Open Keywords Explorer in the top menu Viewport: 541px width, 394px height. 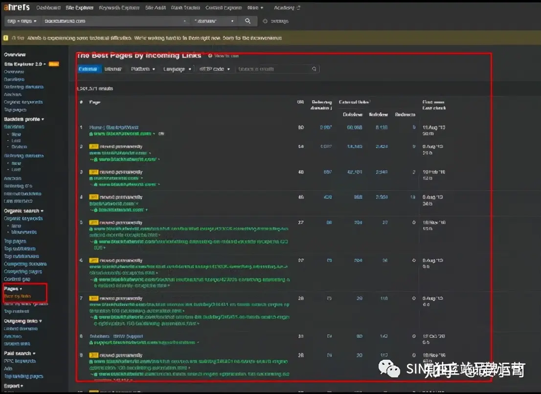point(119,8)
